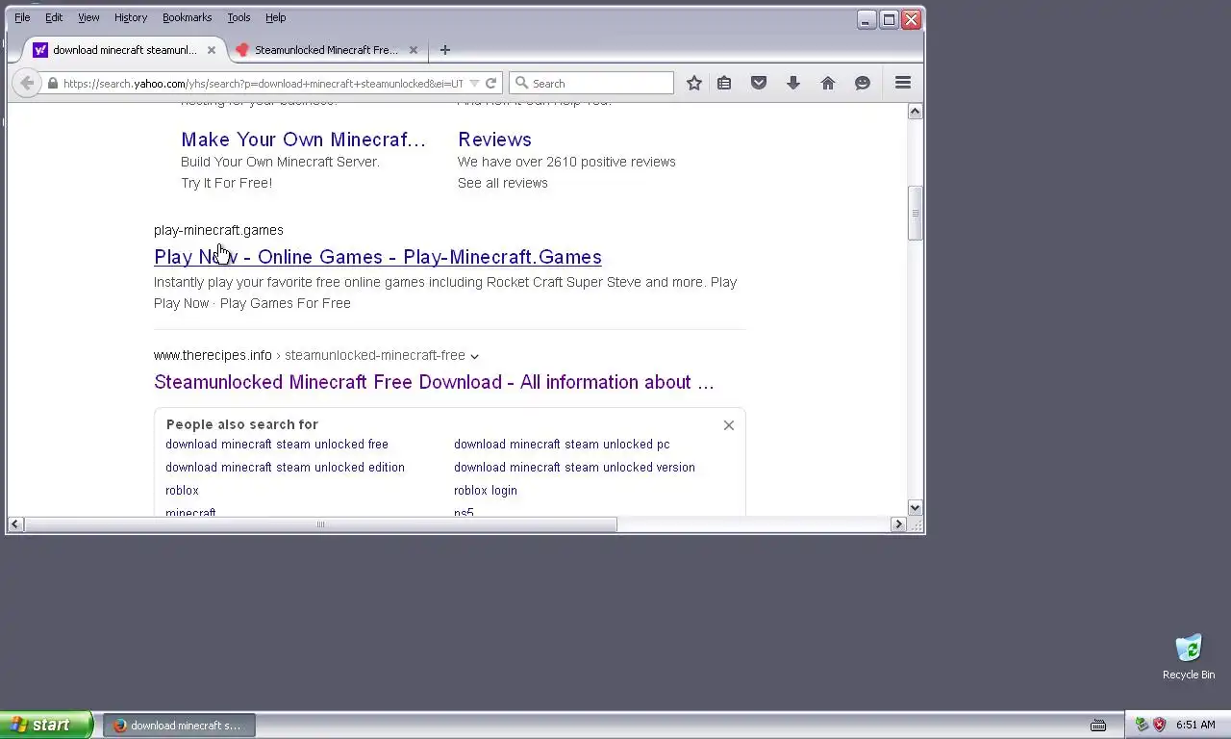Close the 'Steamunlocked Minecraft Fre...' tab
Image resolution: width=1231 pixels, height=739 pixels.
tap(414, 50)
